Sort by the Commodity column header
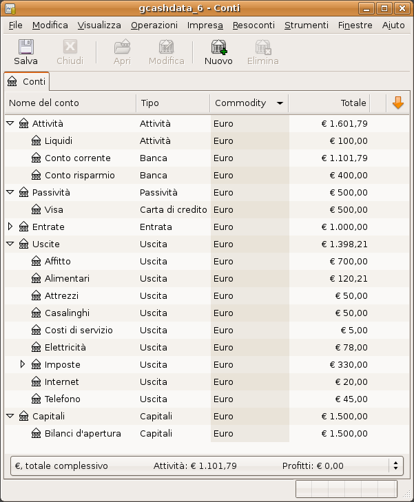Viewport: 414px width, 502px height. (248, 103)
